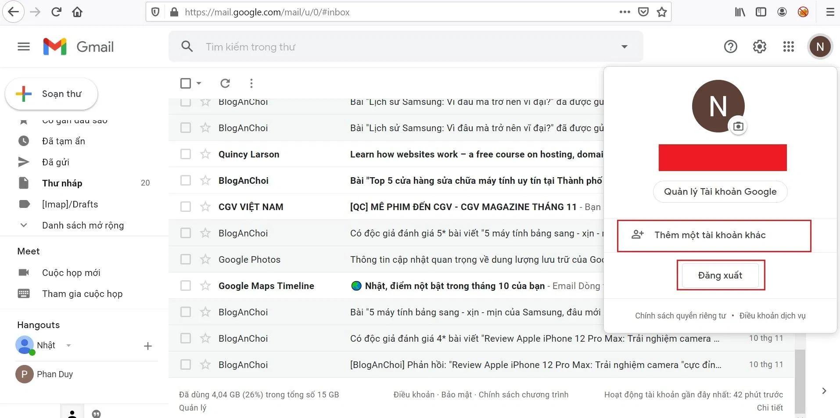Open the search options dropdown arrow
Screen dimensions: 840x418
coord(624,46)
